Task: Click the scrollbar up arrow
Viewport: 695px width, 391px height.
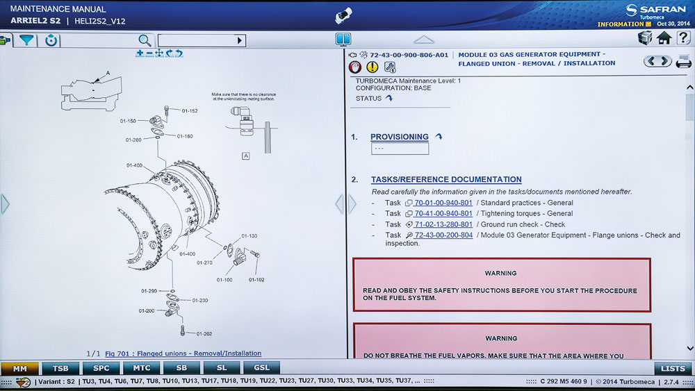Action: click(x=689, y=88)
